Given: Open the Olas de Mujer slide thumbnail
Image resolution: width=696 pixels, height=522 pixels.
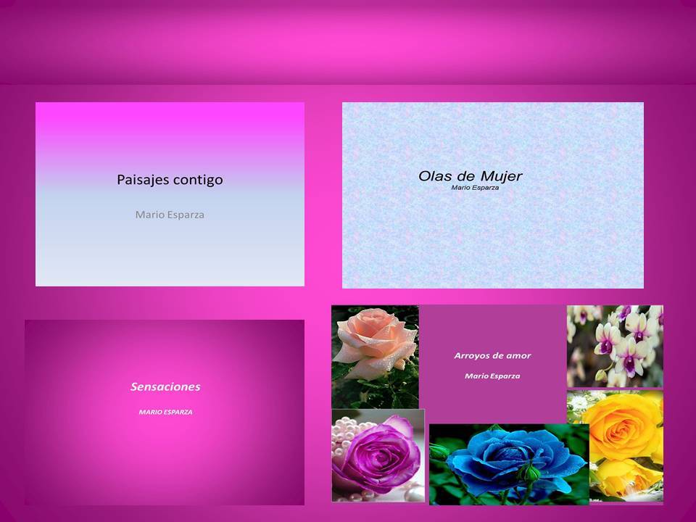Looking at the screenshot, I should pyautogui.click(x=493, y=195).
